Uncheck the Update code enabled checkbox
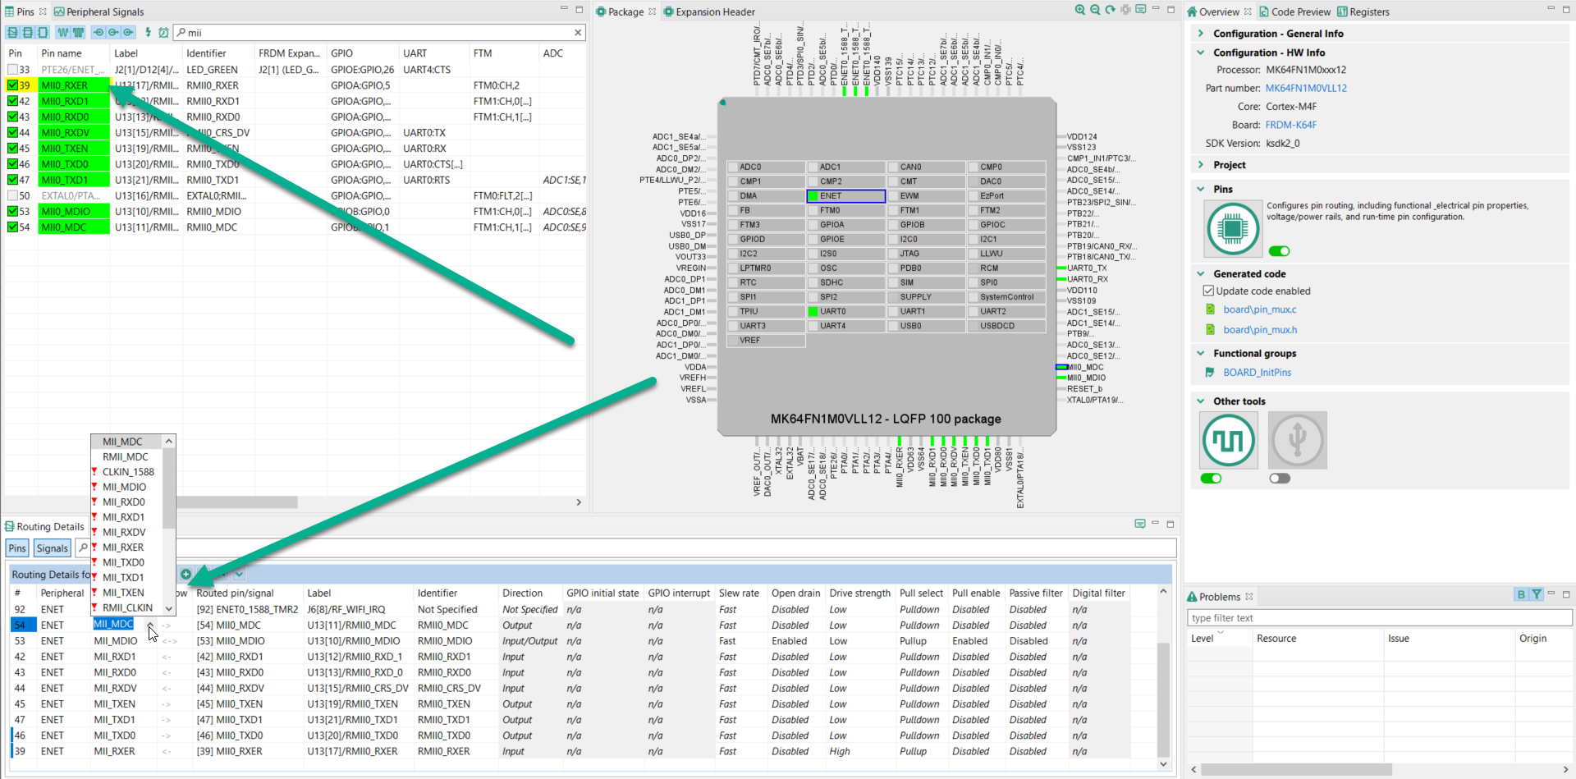Image resolution: width=1576 pixels, height=779 pixels. pyautogui.click(x=1208, y=290)
